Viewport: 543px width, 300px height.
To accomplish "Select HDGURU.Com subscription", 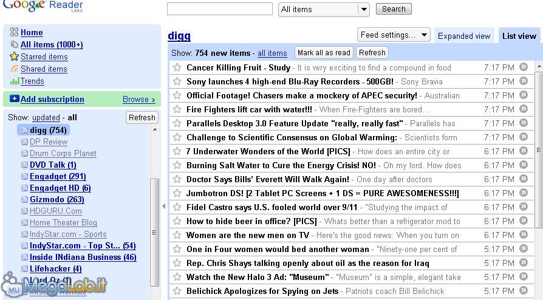I will 56,211.
